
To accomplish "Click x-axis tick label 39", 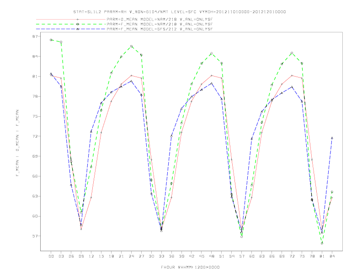I will [181, 256].
